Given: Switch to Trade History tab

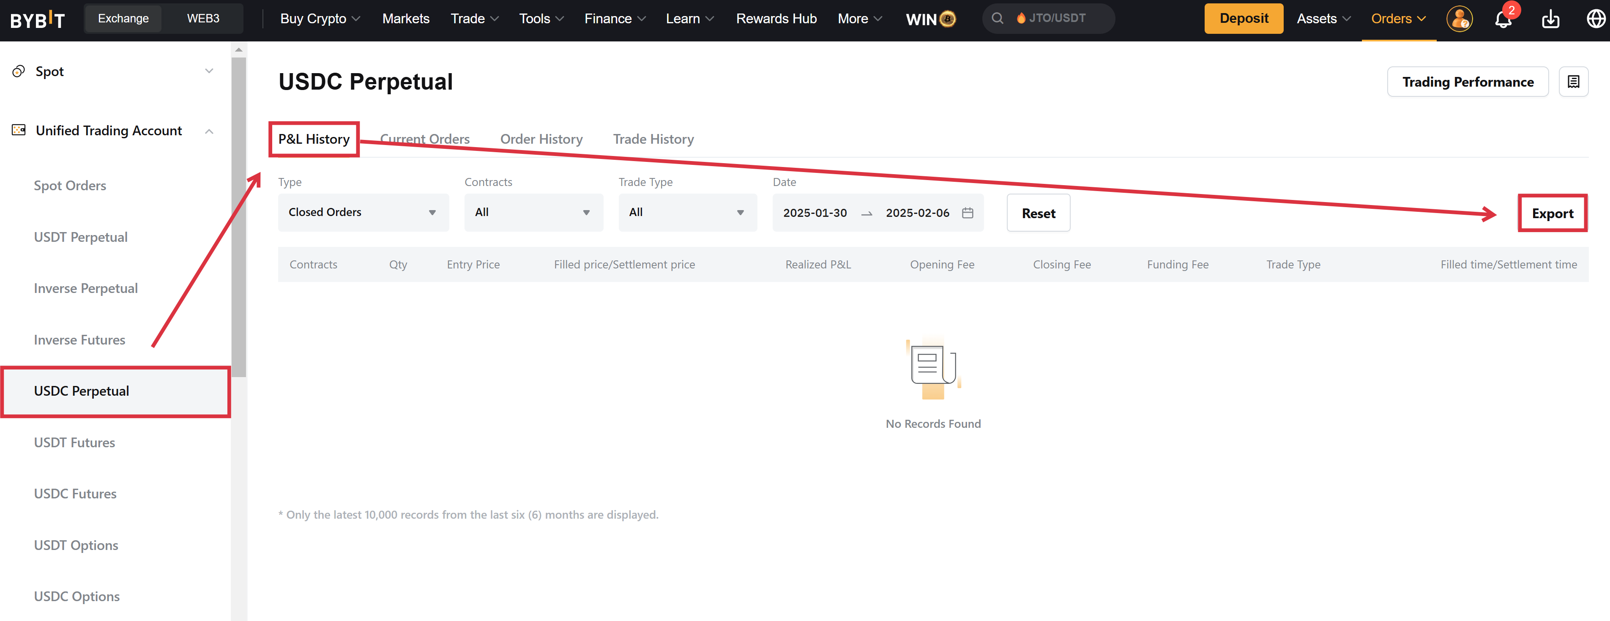Looking at the screenshot, I should pyautogui.click(x=653, y=139).
